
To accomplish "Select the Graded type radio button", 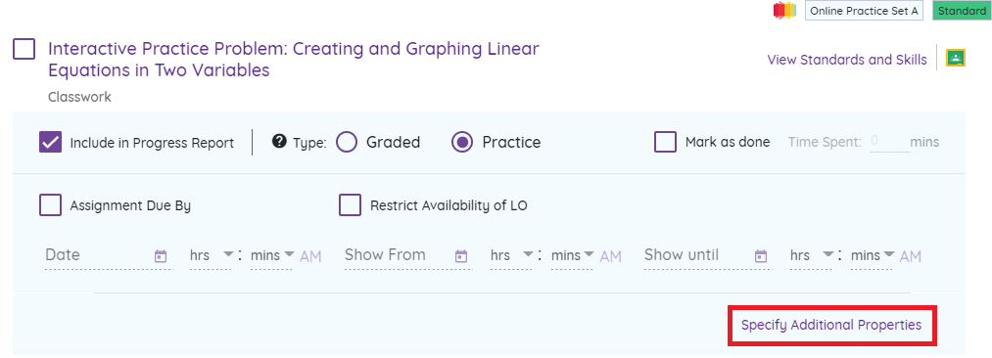I will 347,142.
